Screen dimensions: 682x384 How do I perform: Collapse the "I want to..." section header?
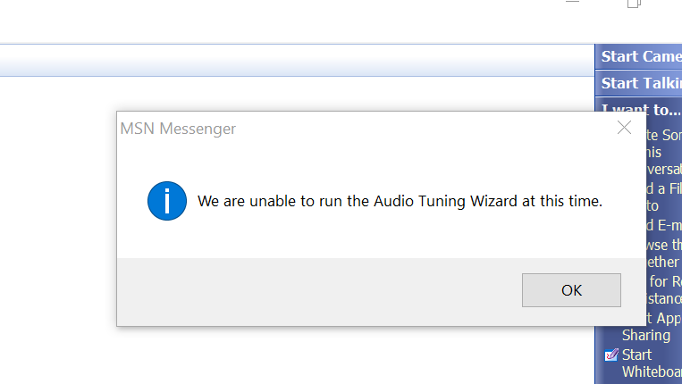(641, 110)
